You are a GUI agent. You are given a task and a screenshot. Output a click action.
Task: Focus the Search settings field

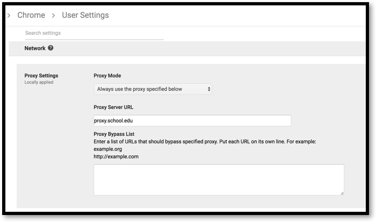pyautogui.click(x=94, y=33)
